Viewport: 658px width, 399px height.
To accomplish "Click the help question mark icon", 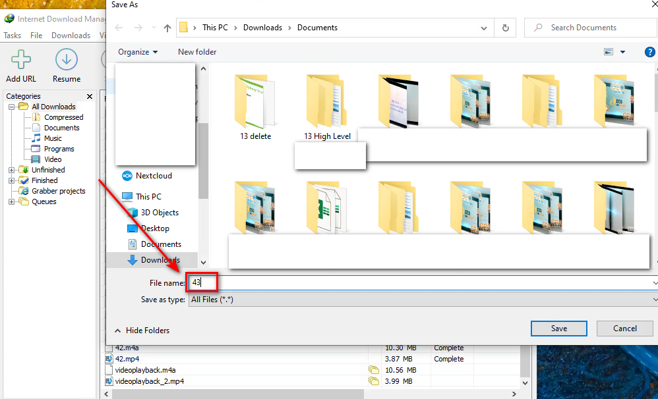I will pyautogui.click(x=649, y=52).
